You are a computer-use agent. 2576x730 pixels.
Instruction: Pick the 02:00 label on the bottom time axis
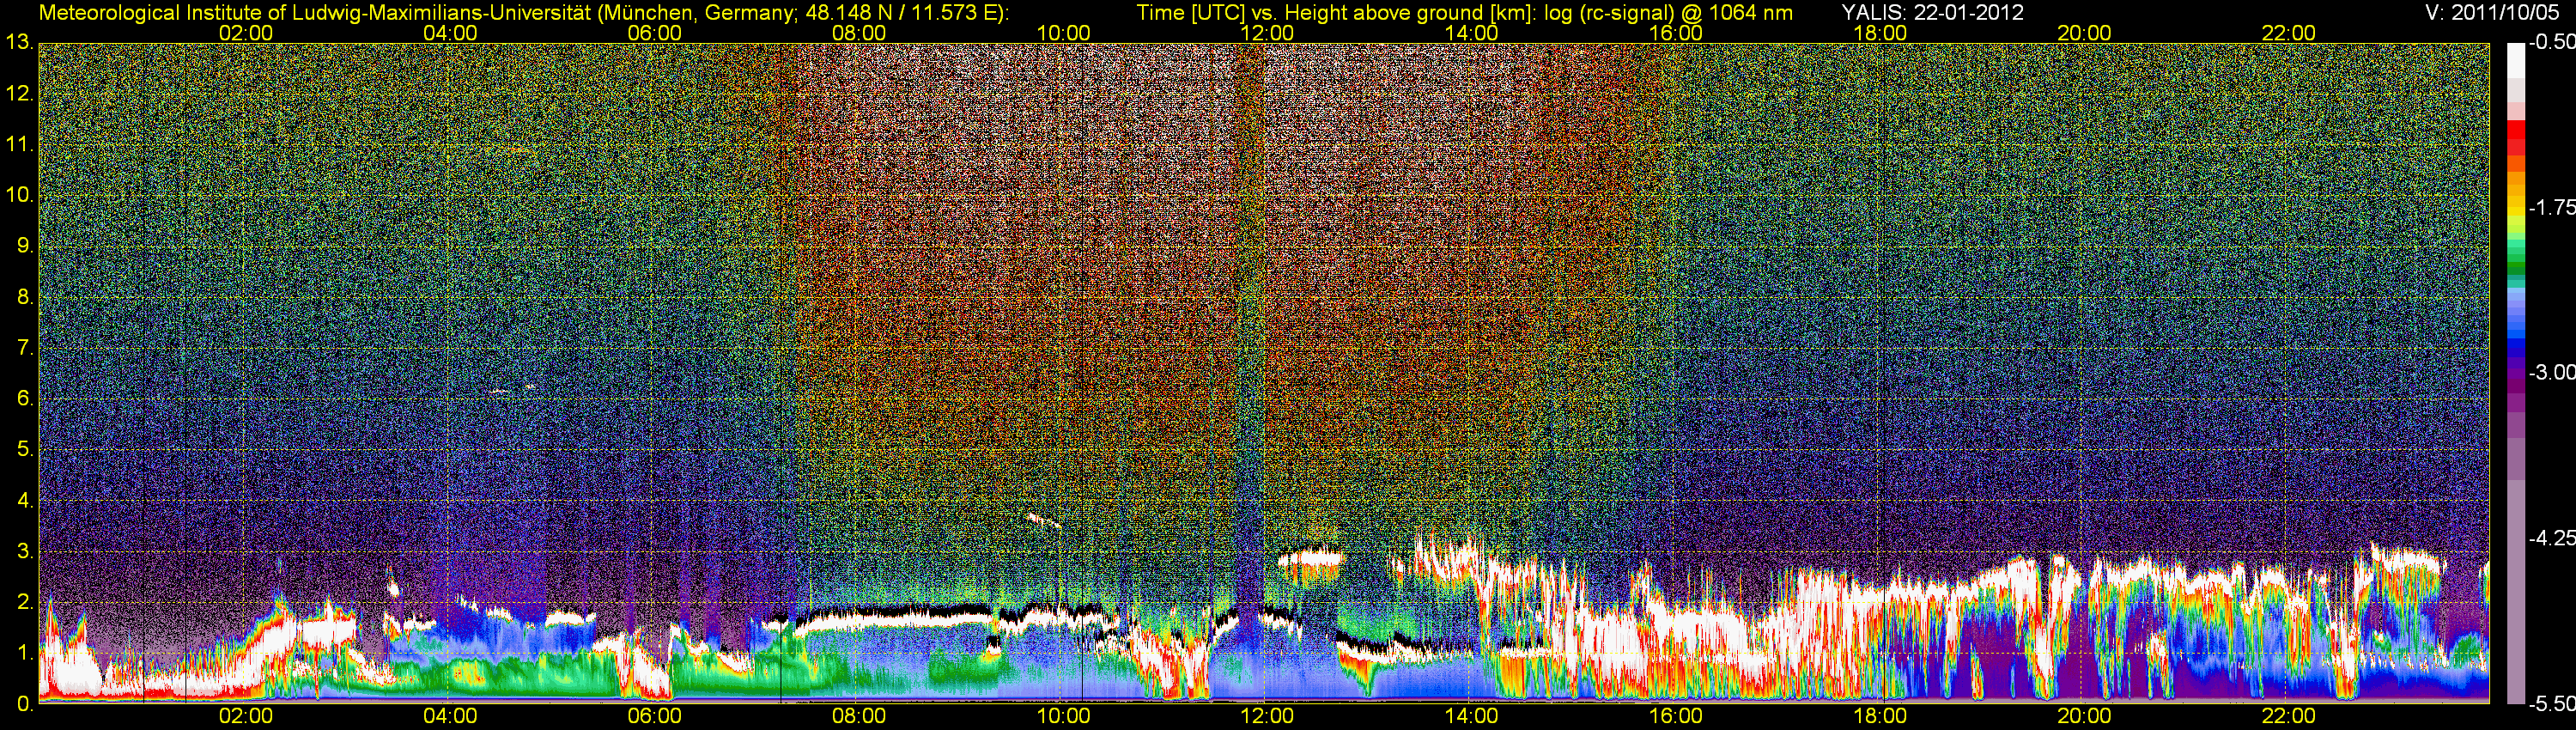[x=246, y=717]
